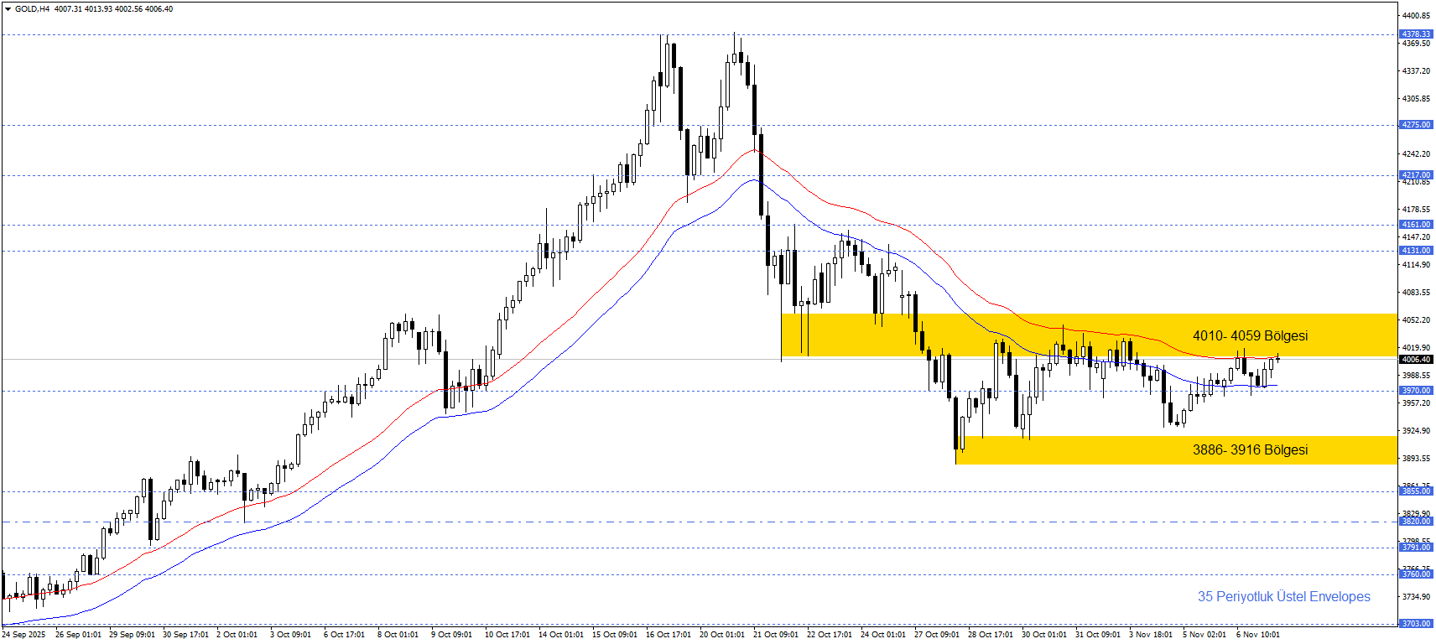Viewport: 1436px width, 644px height.
Task: Click the '30 Oct 01:01' time label
Action: pyautogui.click(x=1044, y=635)
